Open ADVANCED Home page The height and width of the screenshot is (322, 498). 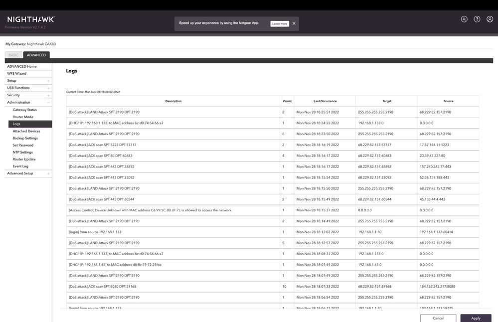pos(22,66)
